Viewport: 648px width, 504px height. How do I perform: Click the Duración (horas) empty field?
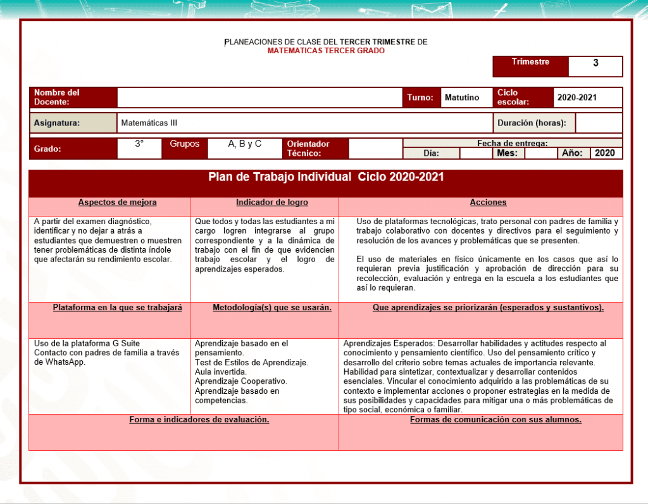[599, 123]
